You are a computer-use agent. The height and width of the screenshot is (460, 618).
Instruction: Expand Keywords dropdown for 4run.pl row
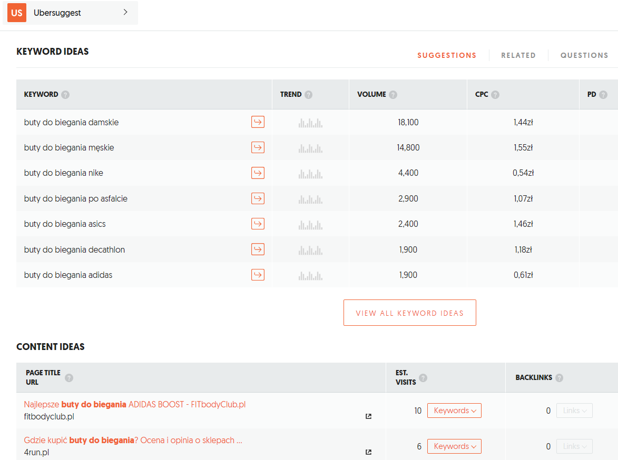point(455,446)
